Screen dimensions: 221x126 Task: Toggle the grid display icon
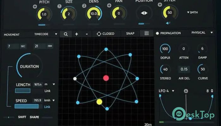146,33
